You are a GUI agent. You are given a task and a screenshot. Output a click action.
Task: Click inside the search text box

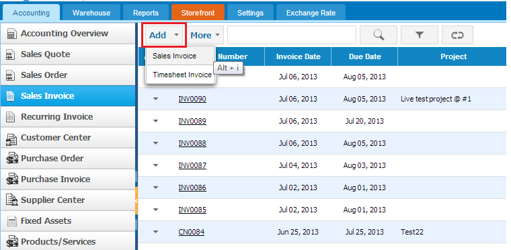tap(292, 35)
